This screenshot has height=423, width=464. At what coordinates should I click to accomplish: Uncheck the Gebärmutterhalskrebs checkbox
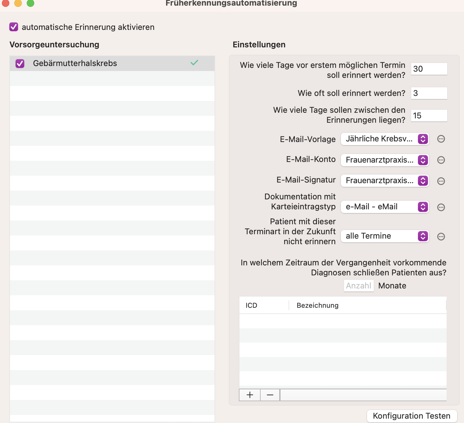(20, 64)
